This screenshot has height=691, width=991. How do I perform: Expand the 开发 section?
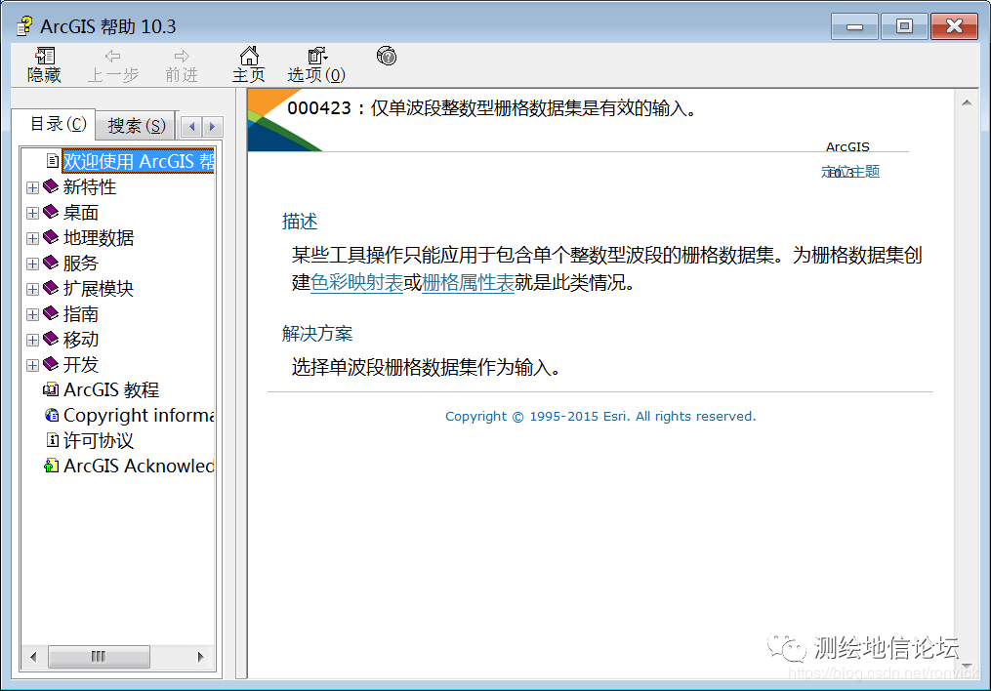pyautogui.click(x=32, y=364)
